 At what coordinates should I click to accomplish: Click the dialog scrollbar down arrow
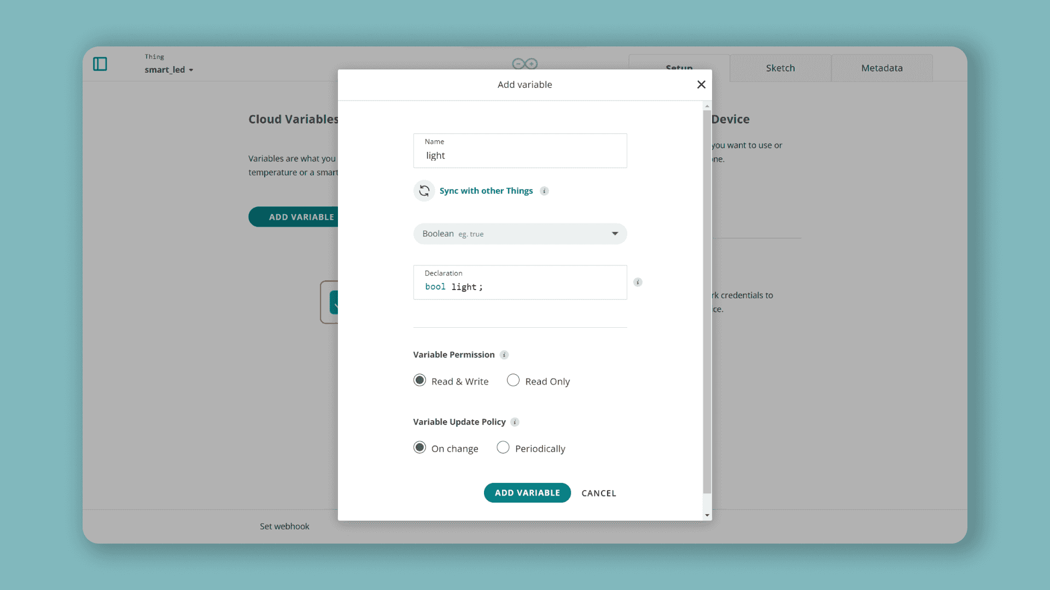[707, 515]
